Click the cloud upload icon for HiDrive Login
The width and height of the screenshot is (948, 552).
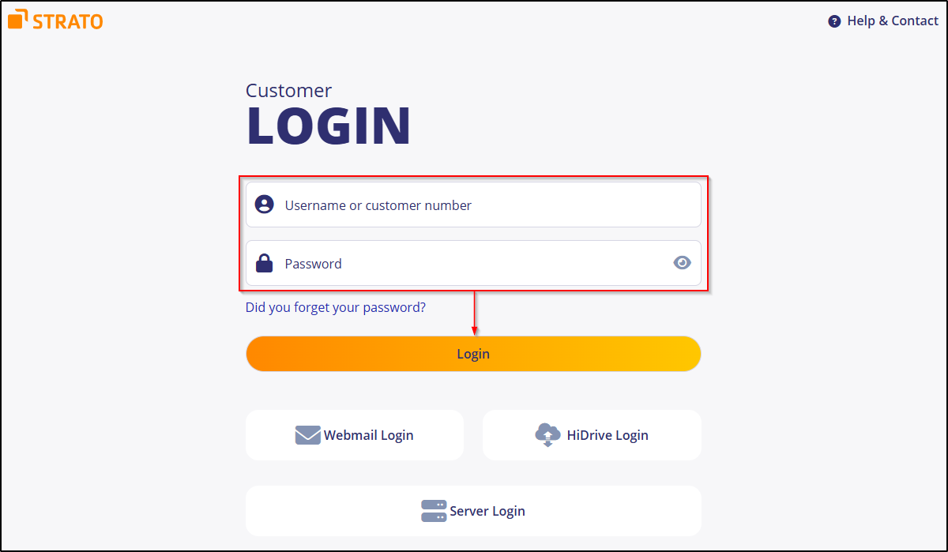pyautogui.click(x=548, y=434)
